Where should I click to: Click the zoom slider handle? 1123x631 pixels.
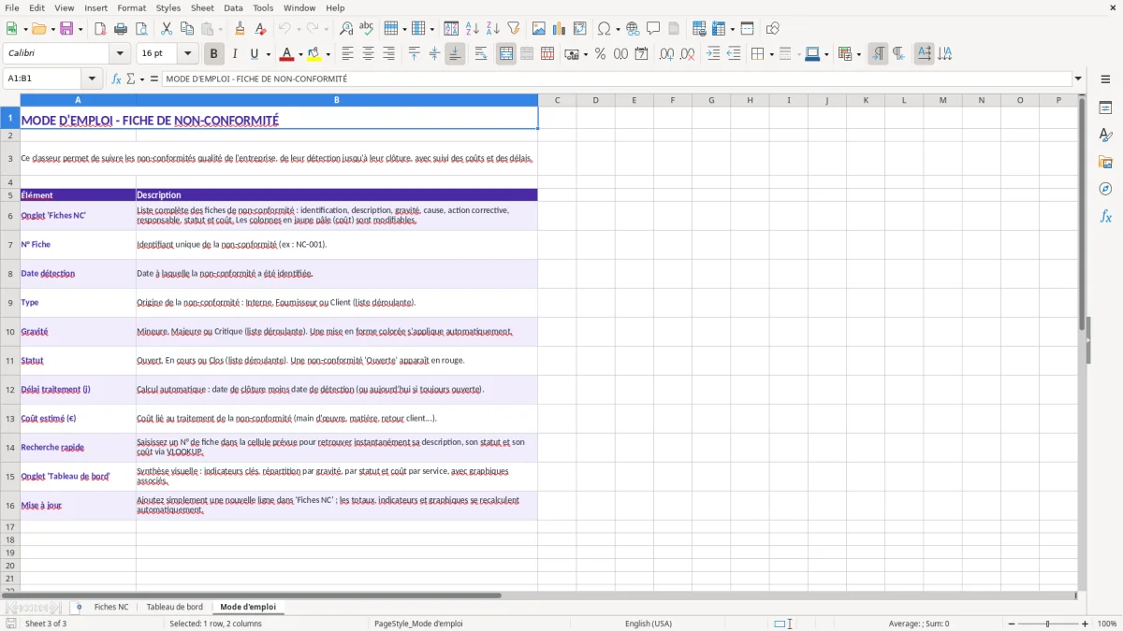1048,624
